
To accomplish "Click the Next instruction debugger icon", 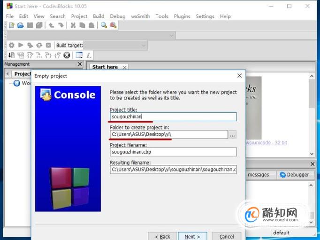I will click(x=39, y=55).
